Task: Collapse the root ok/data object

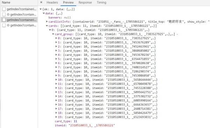Action: pos(41,9)
